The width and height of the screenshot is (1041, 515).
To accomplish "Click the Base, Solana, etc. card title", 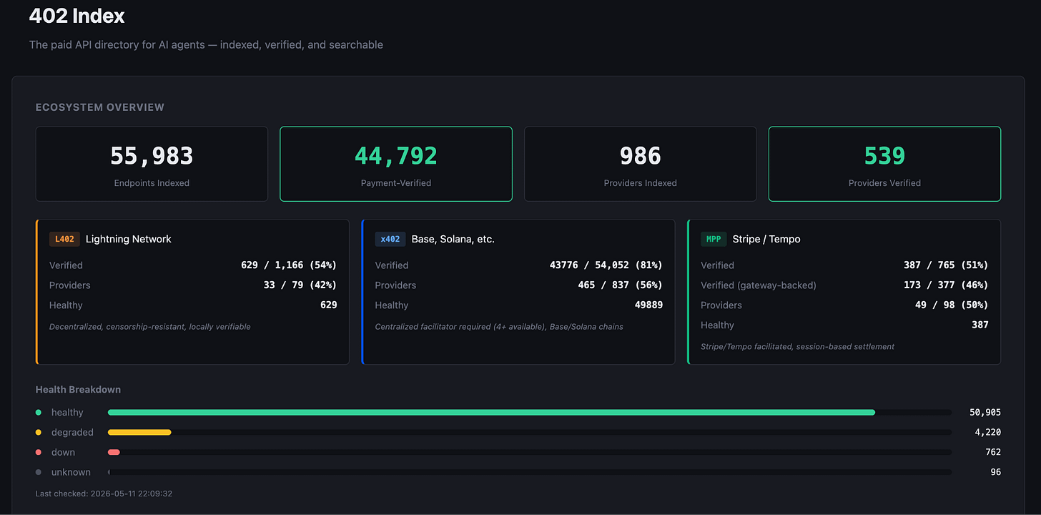I will pyautogui.click(x=453, y=239).
